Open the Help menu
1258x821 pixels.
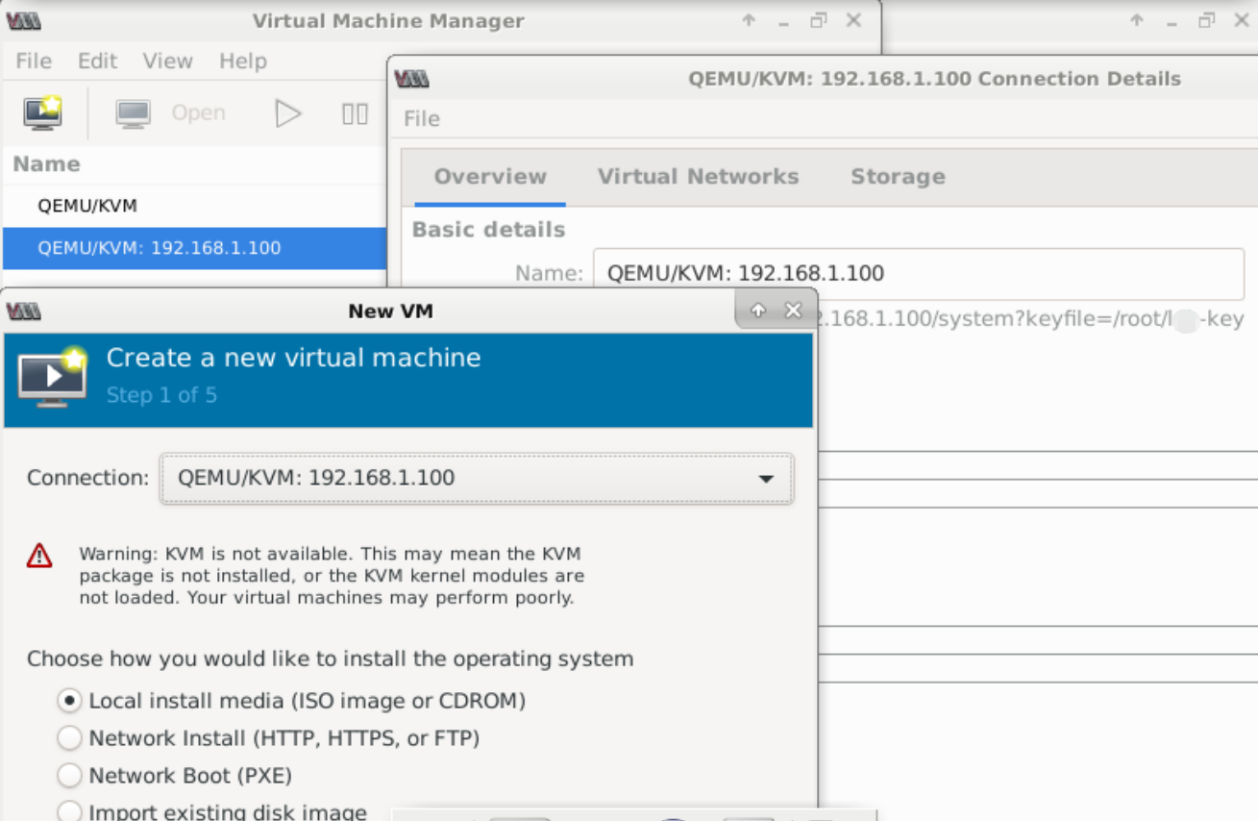tap(242, 61)
